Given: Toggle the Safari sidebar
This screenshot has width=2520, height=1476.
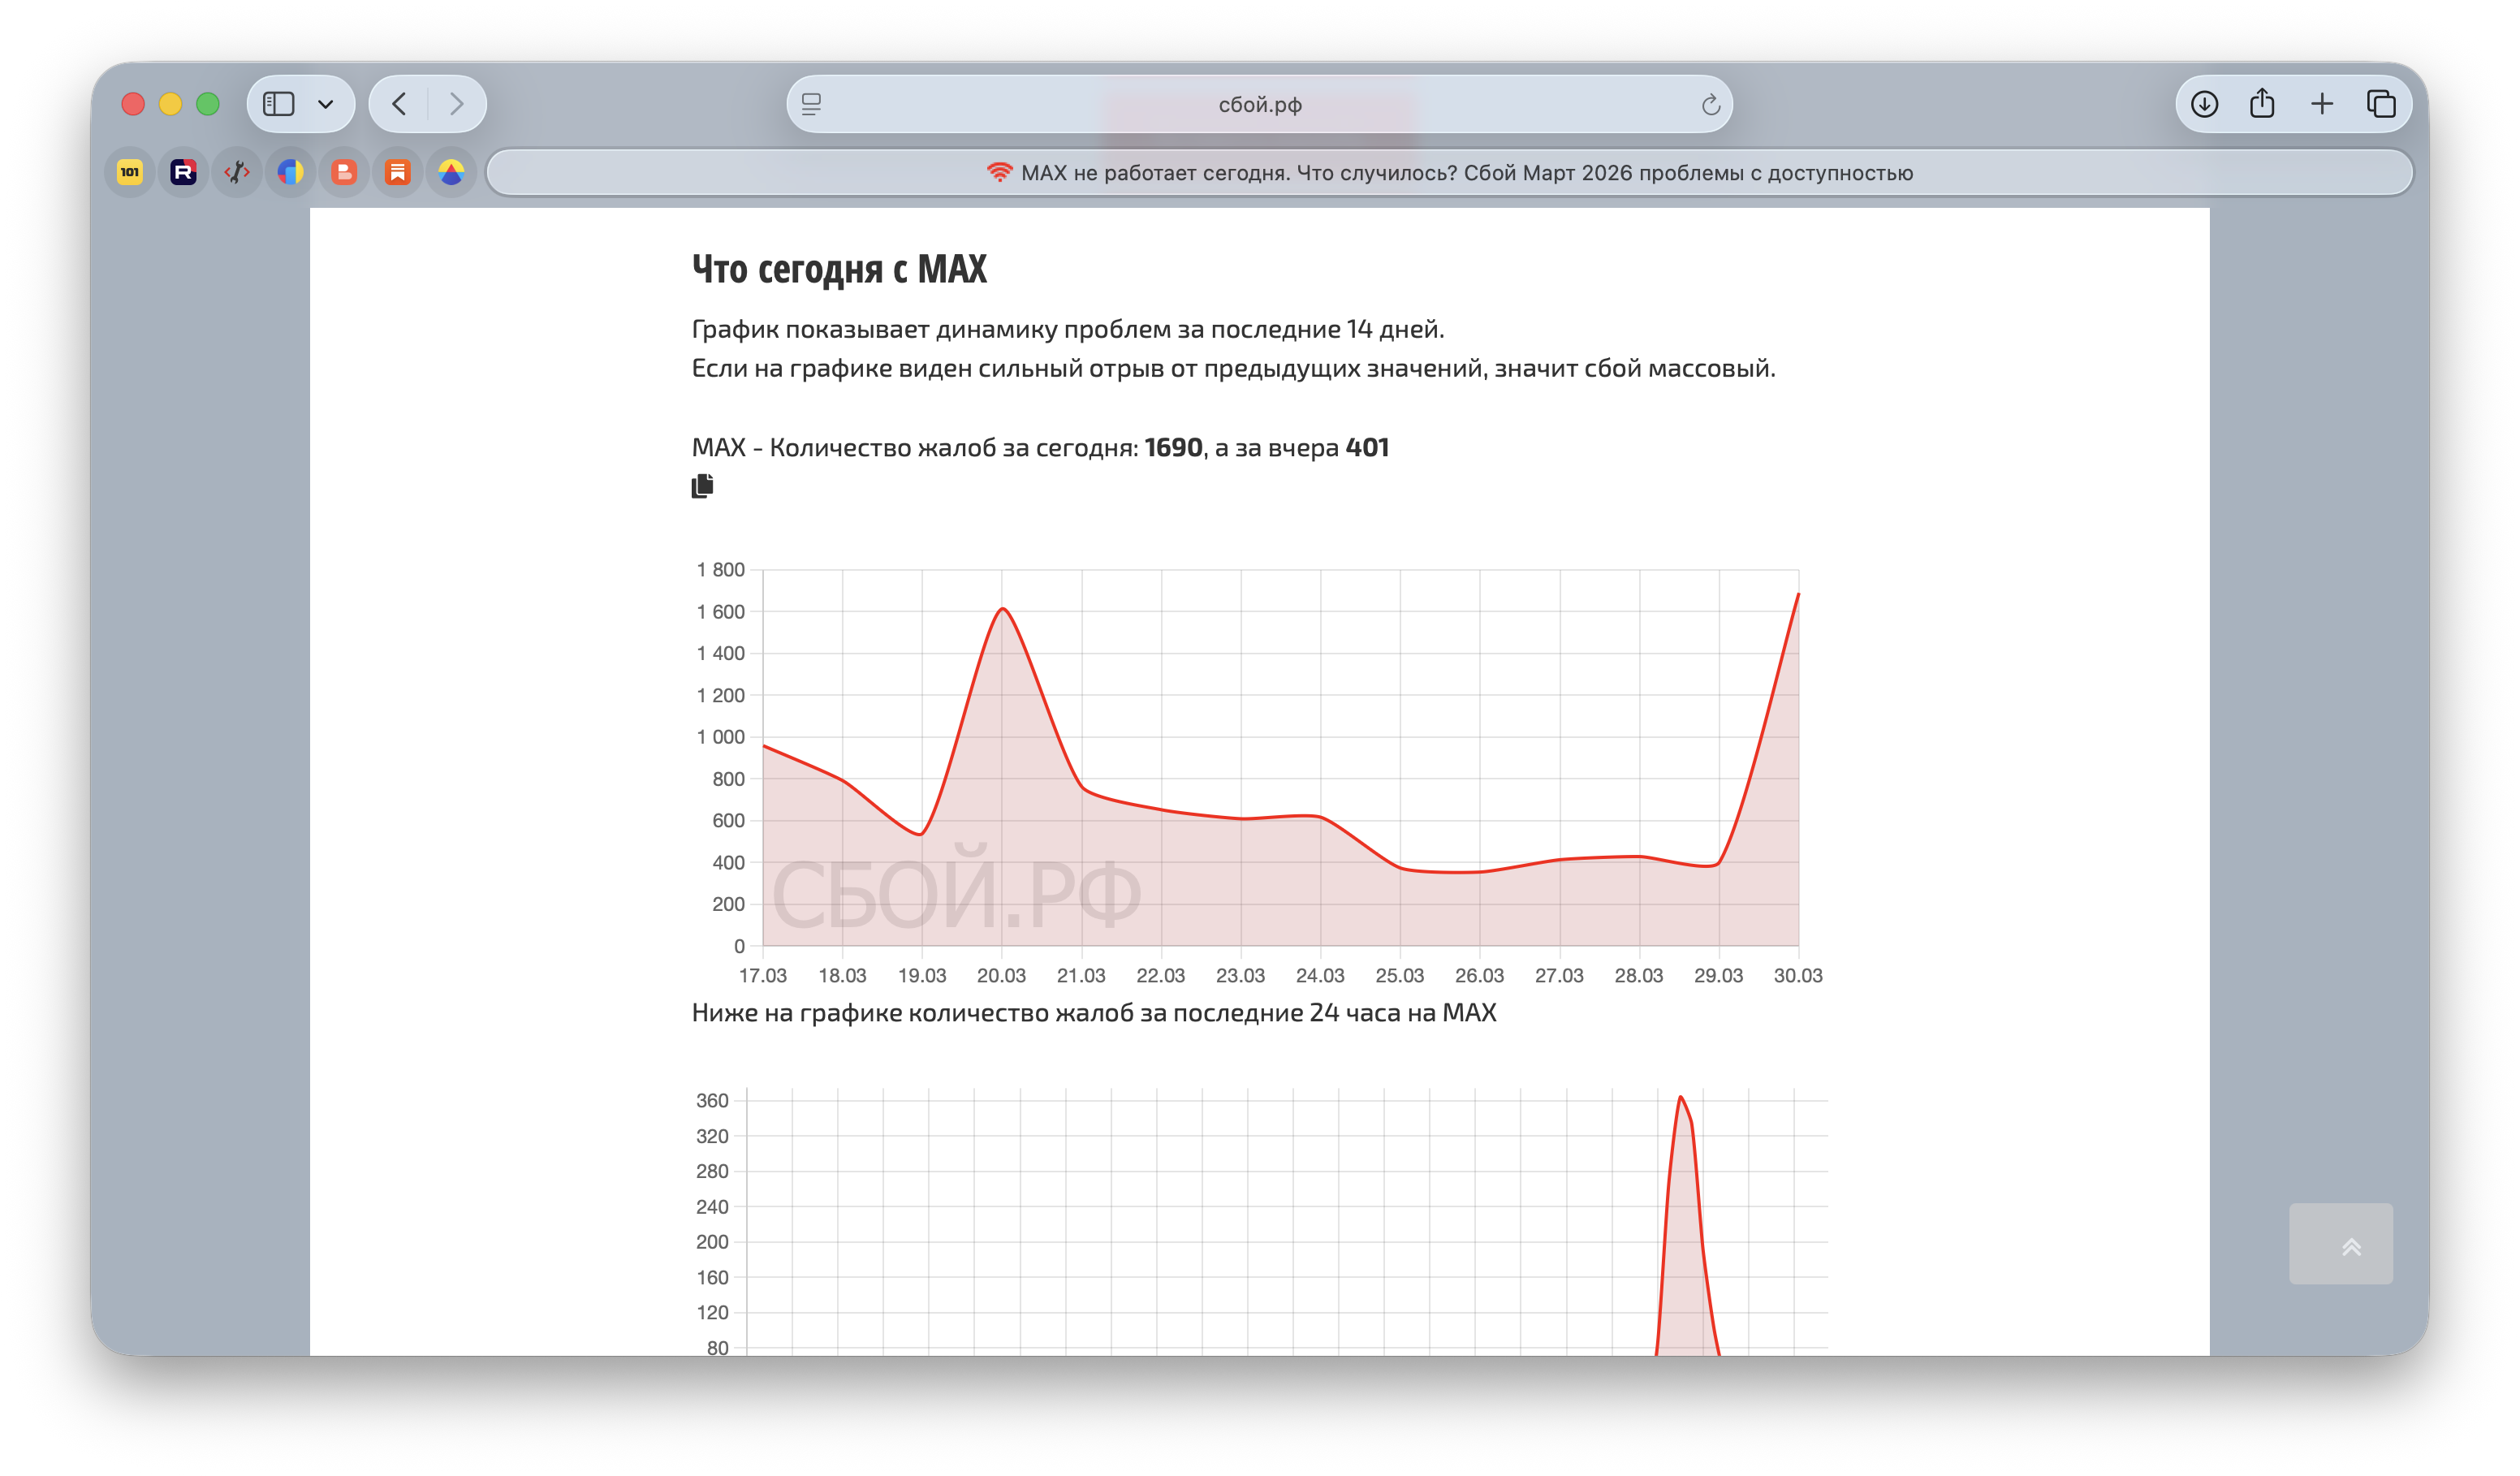Looking at the screenshot, I should point(278,104).
